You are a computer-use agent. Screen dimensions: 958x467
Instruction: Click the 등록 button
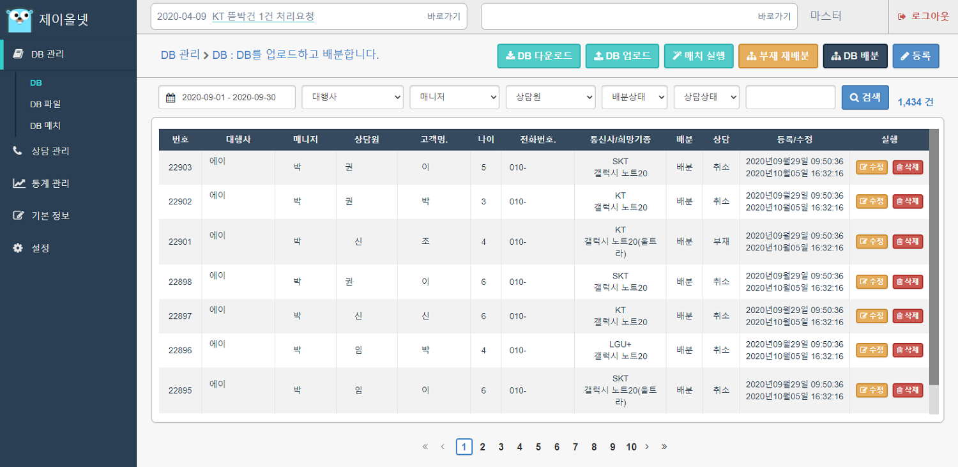pyautogui.click(x=916, y=56)
